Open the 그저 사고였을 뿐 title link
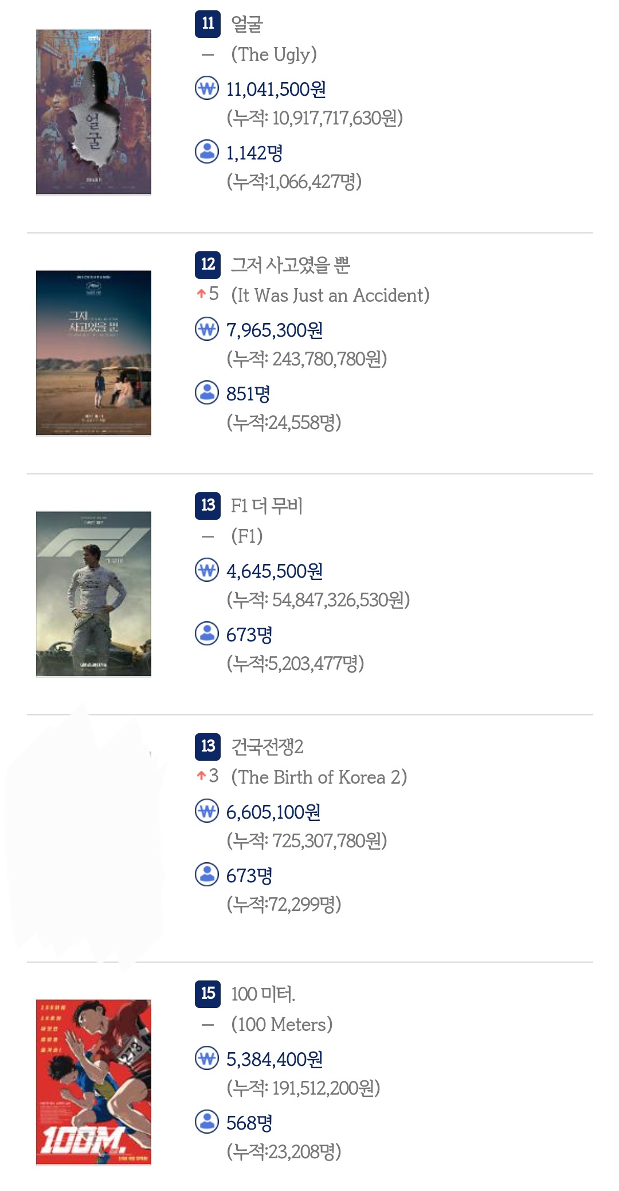 pos(290,265)
